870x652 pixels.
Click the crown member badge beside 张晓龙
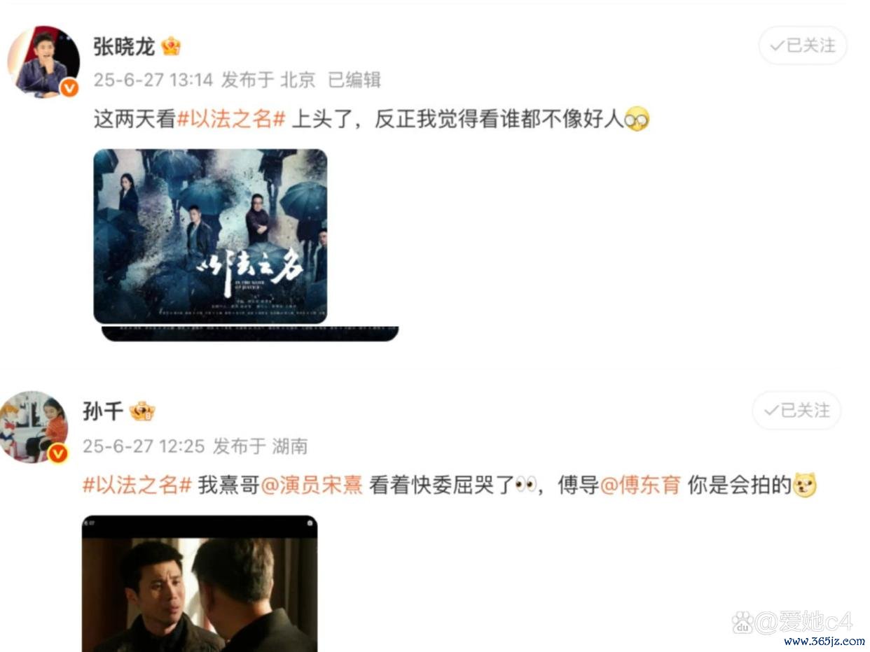[170, 46]
